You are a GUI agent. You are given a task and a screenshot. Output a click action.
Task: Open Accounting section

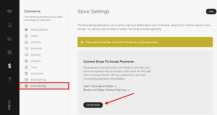point(37,74)
